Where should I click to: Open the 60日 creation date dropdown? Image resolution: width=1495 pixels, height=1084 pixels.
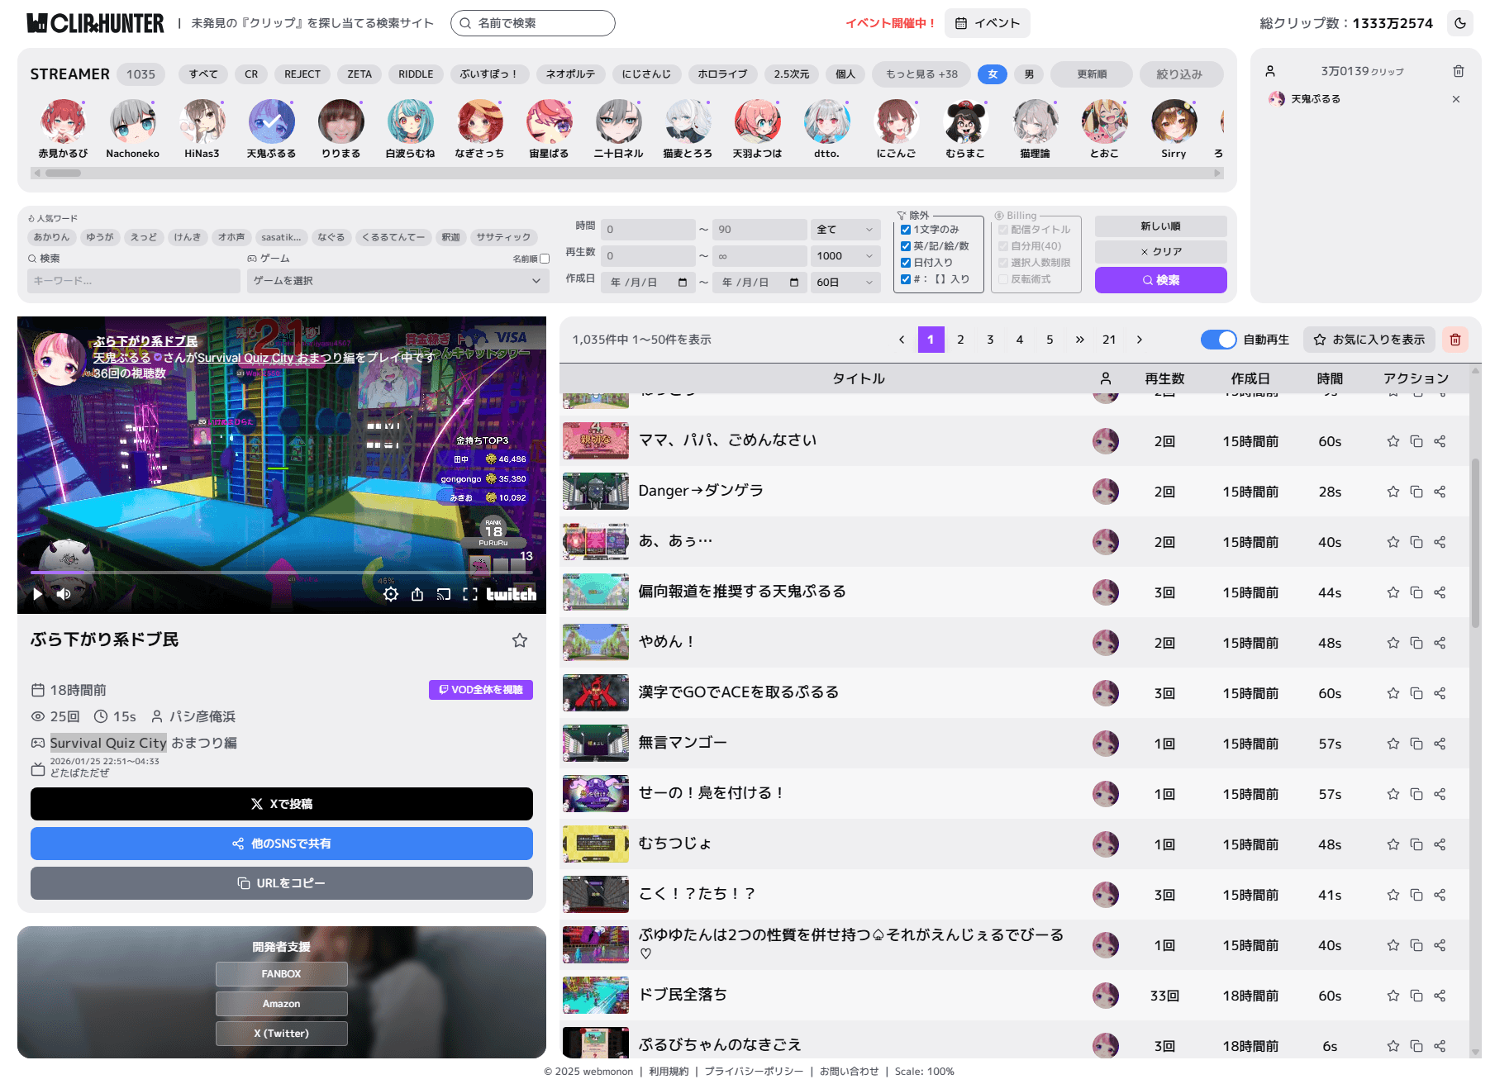click(845, 282)
